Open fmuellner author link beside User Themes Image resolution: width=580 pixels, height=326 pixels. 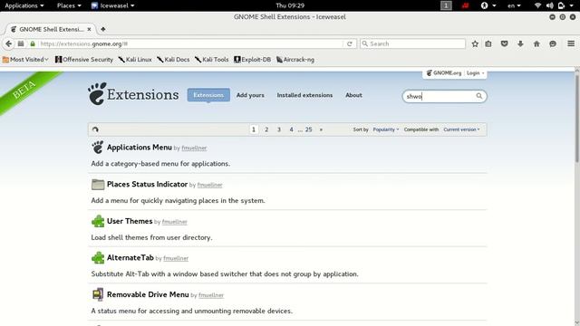pyautogui.click(x=175, y=222)
